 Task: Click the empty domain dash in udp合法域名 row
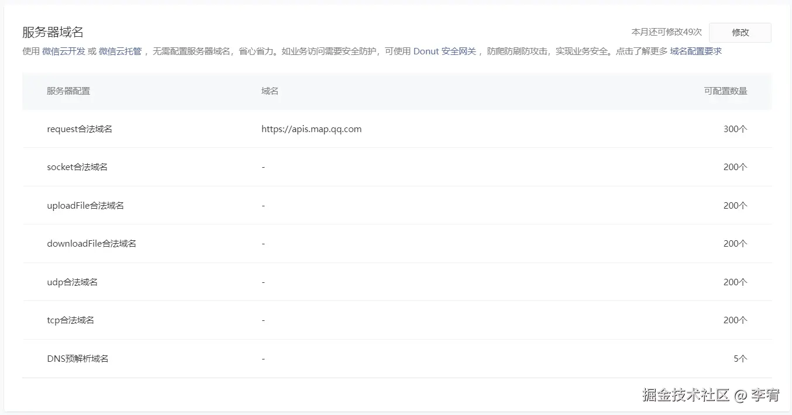263,282
